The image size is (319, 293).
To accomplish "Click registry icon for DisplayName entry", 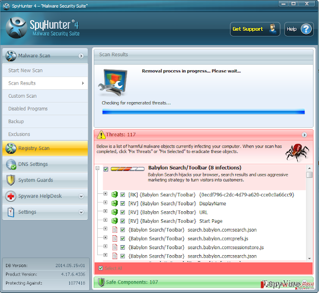I will pos(115,203).
